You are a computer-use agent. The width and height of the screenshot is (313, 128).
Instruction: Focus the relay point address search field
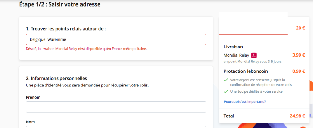point(116,39)
